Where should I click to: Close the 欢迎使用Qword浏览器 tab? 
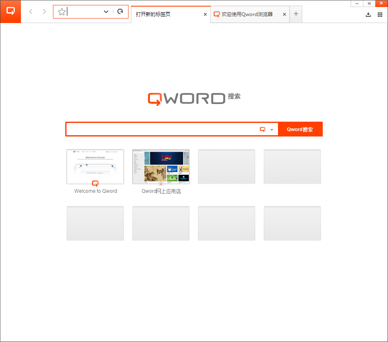pos(285,14)
